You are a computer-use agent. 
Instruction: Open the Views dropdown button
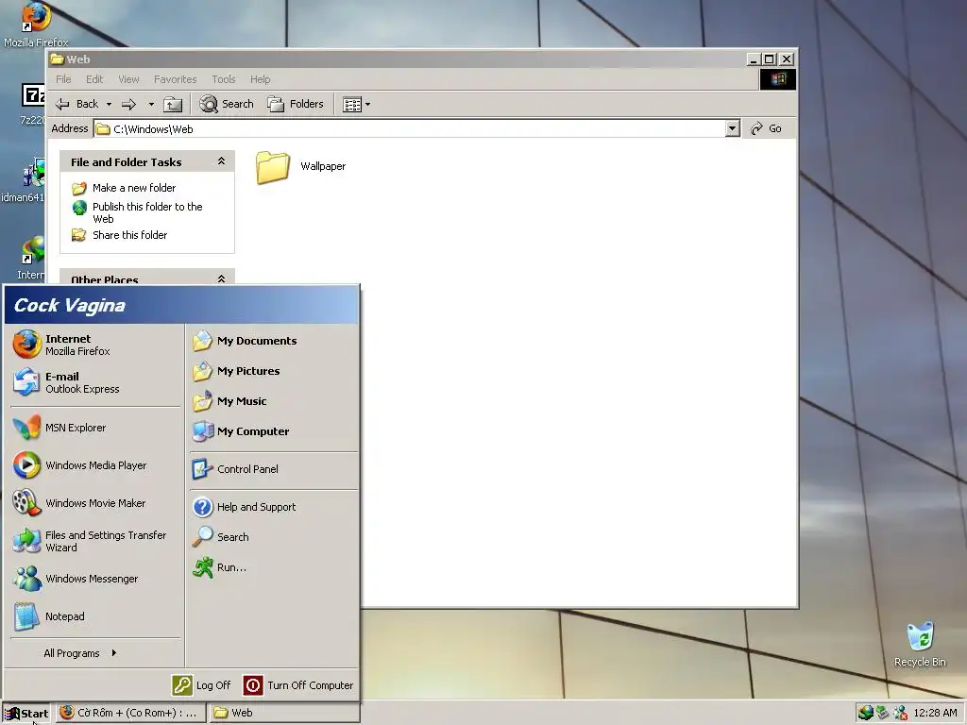click(356, 104)
